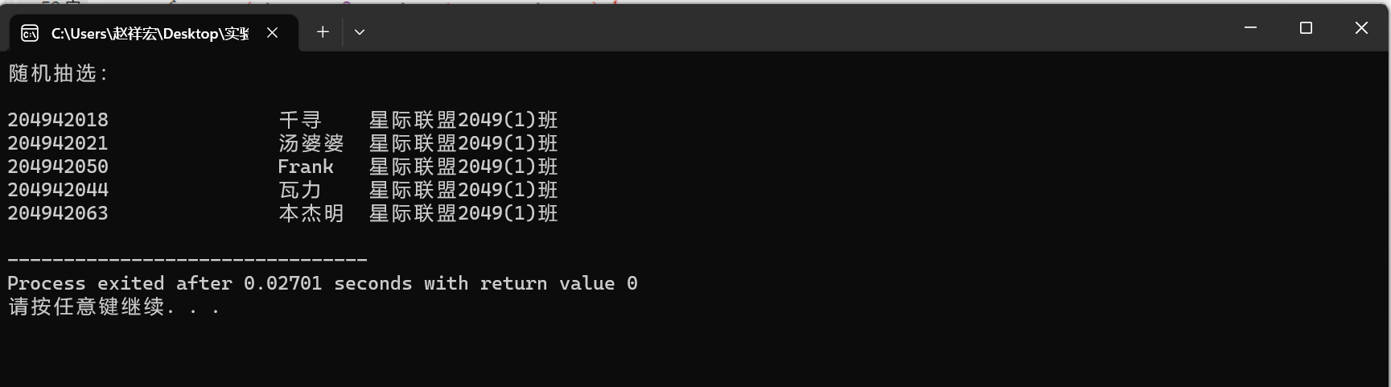Minimize the terminal window
Viewport: 1391px width, 387px height.
[x=1250, y=28]
